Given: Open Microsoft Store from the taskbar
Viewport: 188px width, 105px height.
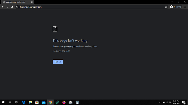Looking at the screenshot, I should pos(37,102).
